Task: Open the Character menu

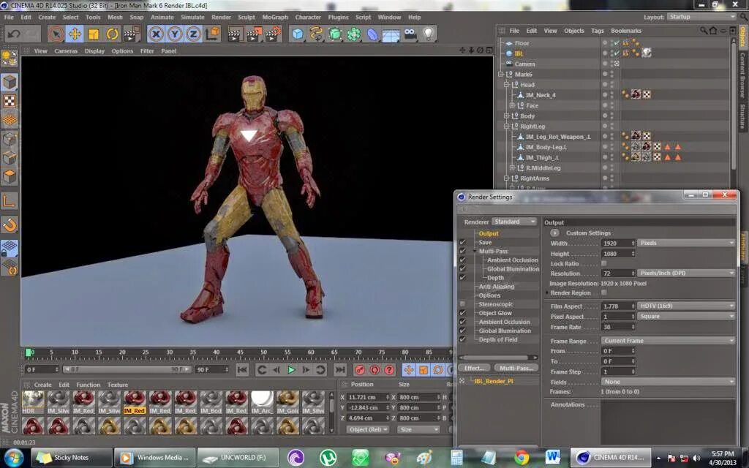Action: click(308, 18)
